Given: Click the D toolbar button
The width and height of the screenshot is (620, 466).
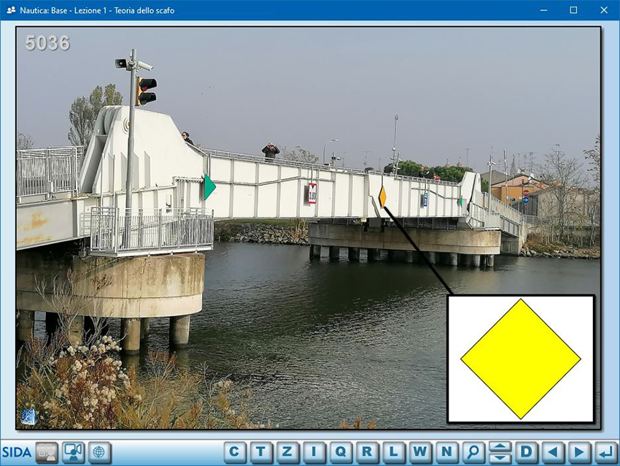Looking at the screenshot, I should point(526,452).
